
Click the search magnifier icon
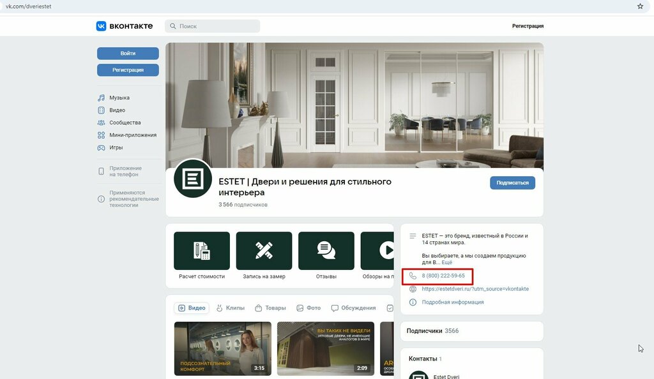[x=172, y=26]
